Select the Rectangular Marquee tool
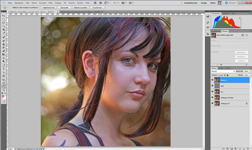The image size is (252, 150). tap(4, 19)
